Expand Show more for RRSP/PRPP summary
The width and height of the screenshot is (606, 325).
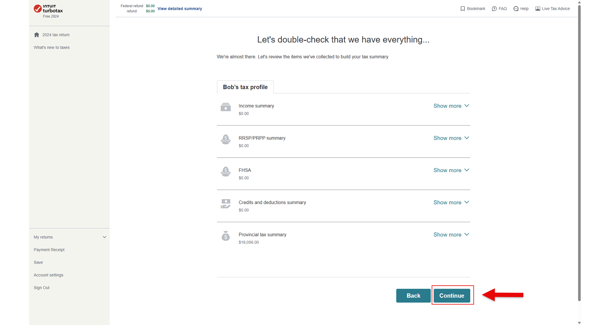point(451,138)
